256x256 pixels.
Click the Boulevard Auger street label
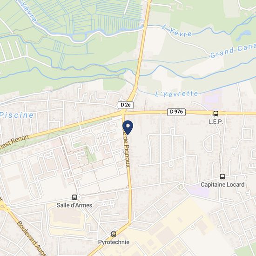31,238
